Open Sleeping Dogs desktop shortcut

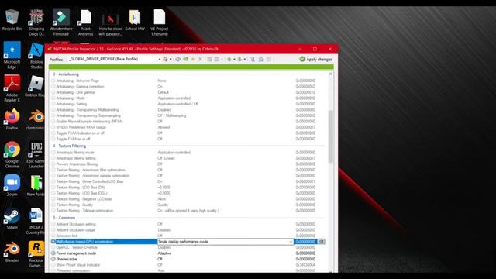(x=36, y=22)
